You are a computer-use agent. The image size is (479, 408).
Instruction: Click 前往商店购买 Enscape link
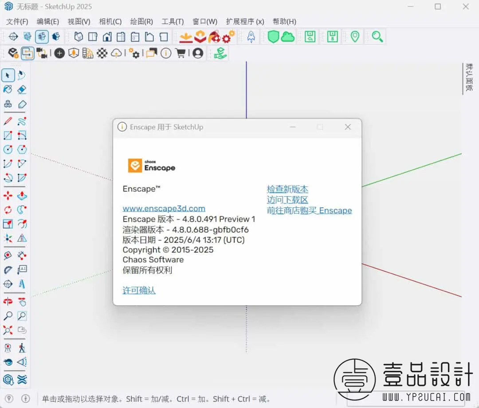pos(309,210)
